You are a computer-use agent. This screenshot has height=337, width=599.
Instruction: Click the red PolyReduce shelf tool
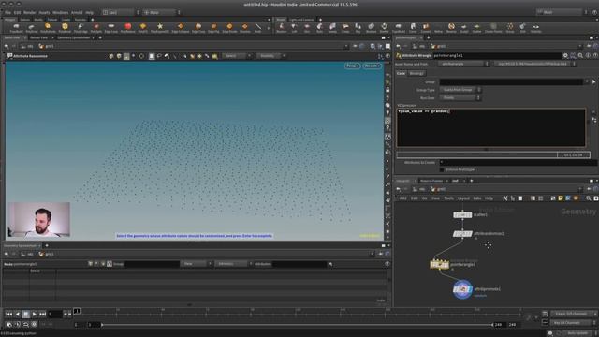[128, 27]
